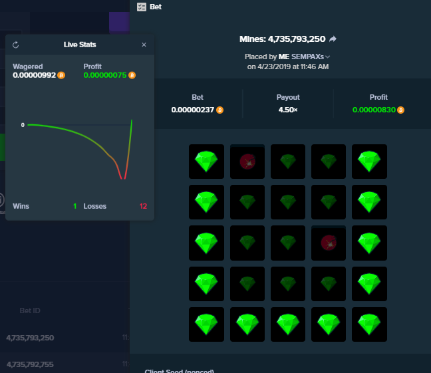Click the dim gem in grid center
This screenshot has width=431, height=373.
288,243
